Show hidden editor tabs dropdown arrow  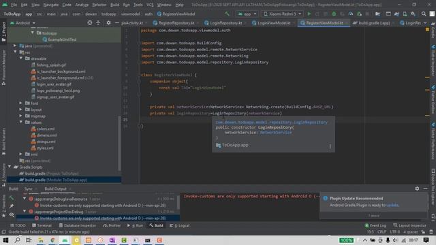(425, 22)
